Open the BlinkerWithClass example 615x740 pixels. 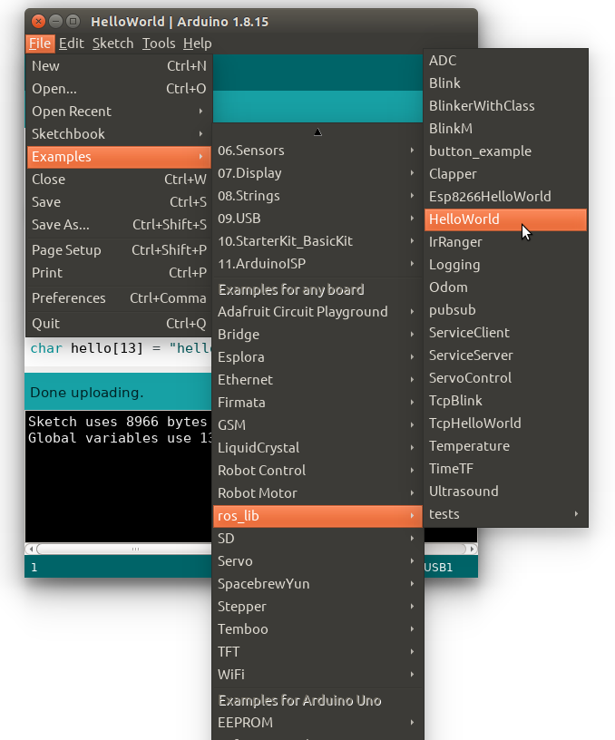[x=505, y=106]
